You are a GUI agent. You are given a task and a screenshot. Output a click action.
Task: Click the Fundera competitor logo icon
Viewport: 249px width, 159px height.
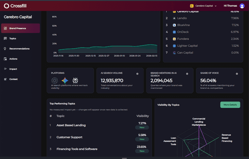click(x=174, y=39)
